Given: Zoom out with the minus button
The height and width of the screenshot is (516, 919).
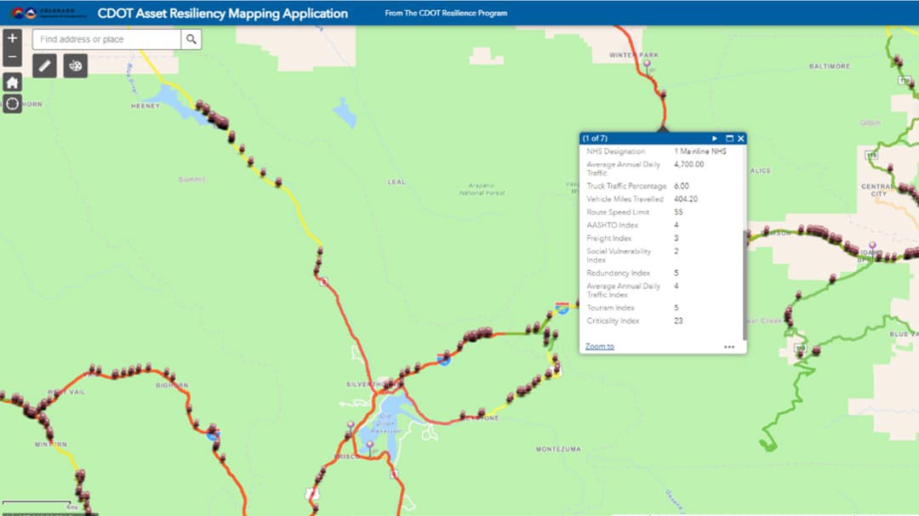Looking at the screenshot, I should (12, 57).
